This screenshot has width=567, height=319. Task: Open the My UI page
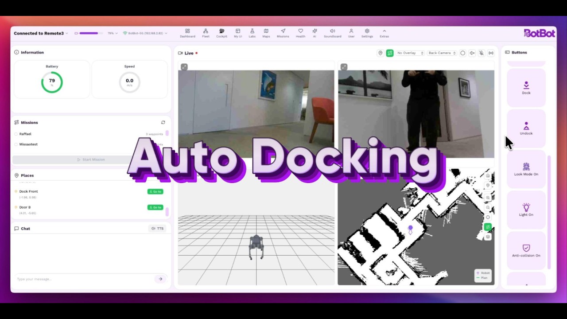[x=238, y=33]
